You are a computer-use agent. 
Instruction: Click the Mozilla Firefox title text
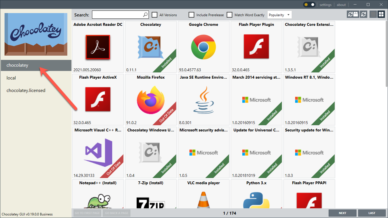pos(151,77)
